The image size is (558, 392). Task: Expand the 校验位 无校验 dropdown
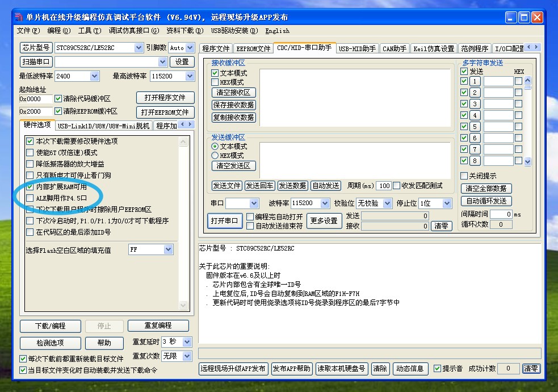(387, 203)
